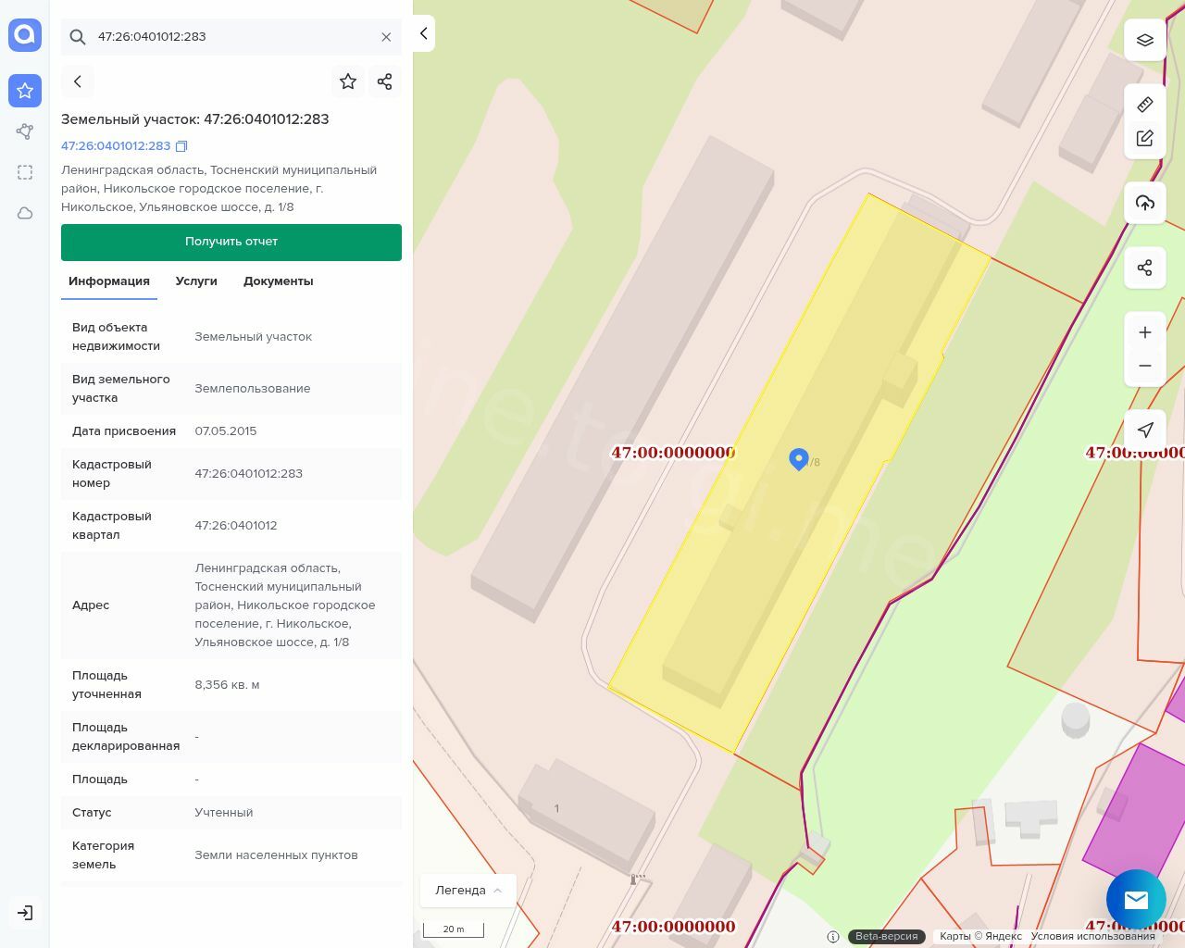Collapse the information side panel
The image size is (1185, 948).
click(424, 33)
